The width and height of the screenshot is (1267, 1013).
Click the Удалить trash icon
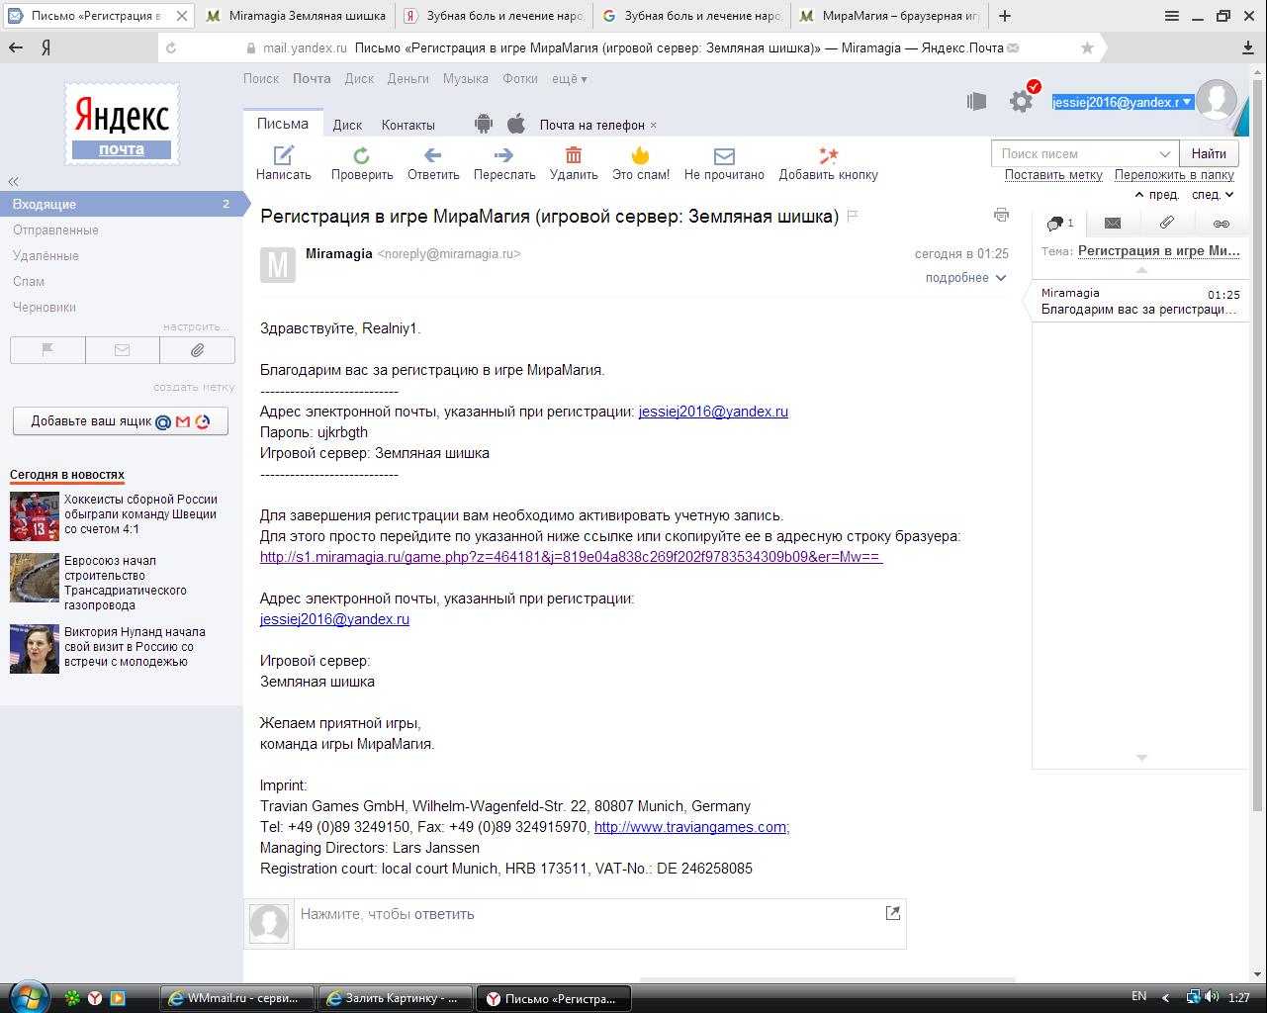[x=574, y=155]
